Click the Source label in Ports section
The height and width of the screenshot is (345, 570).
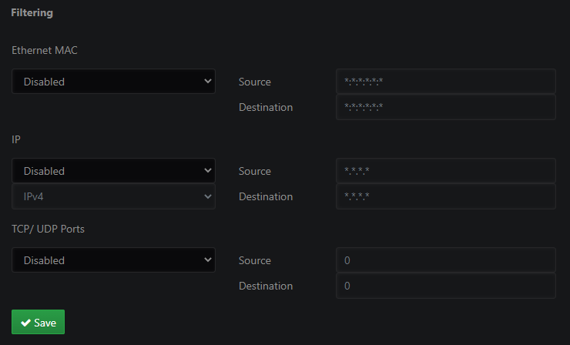(255, 260)
